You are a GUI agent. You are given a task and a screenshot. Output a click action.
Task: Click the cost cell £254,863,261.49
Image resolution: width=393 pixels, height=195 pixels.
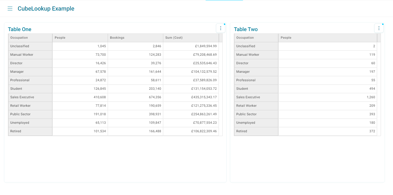pyautogui.click(x=191, y=114)
